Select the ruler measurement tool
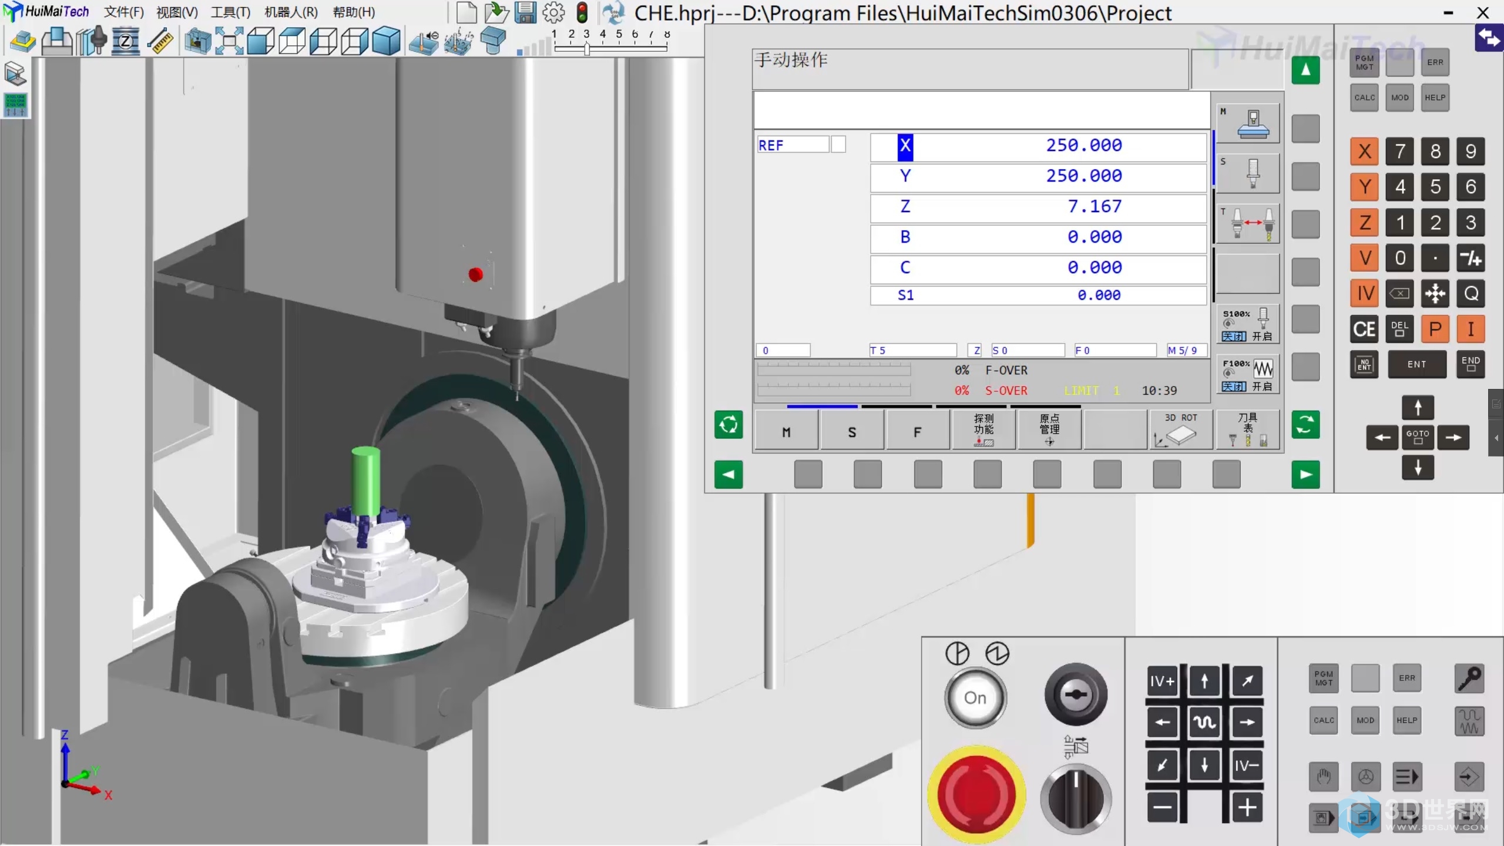Screen dimensions: 1504x846 (x=160, y=42)
